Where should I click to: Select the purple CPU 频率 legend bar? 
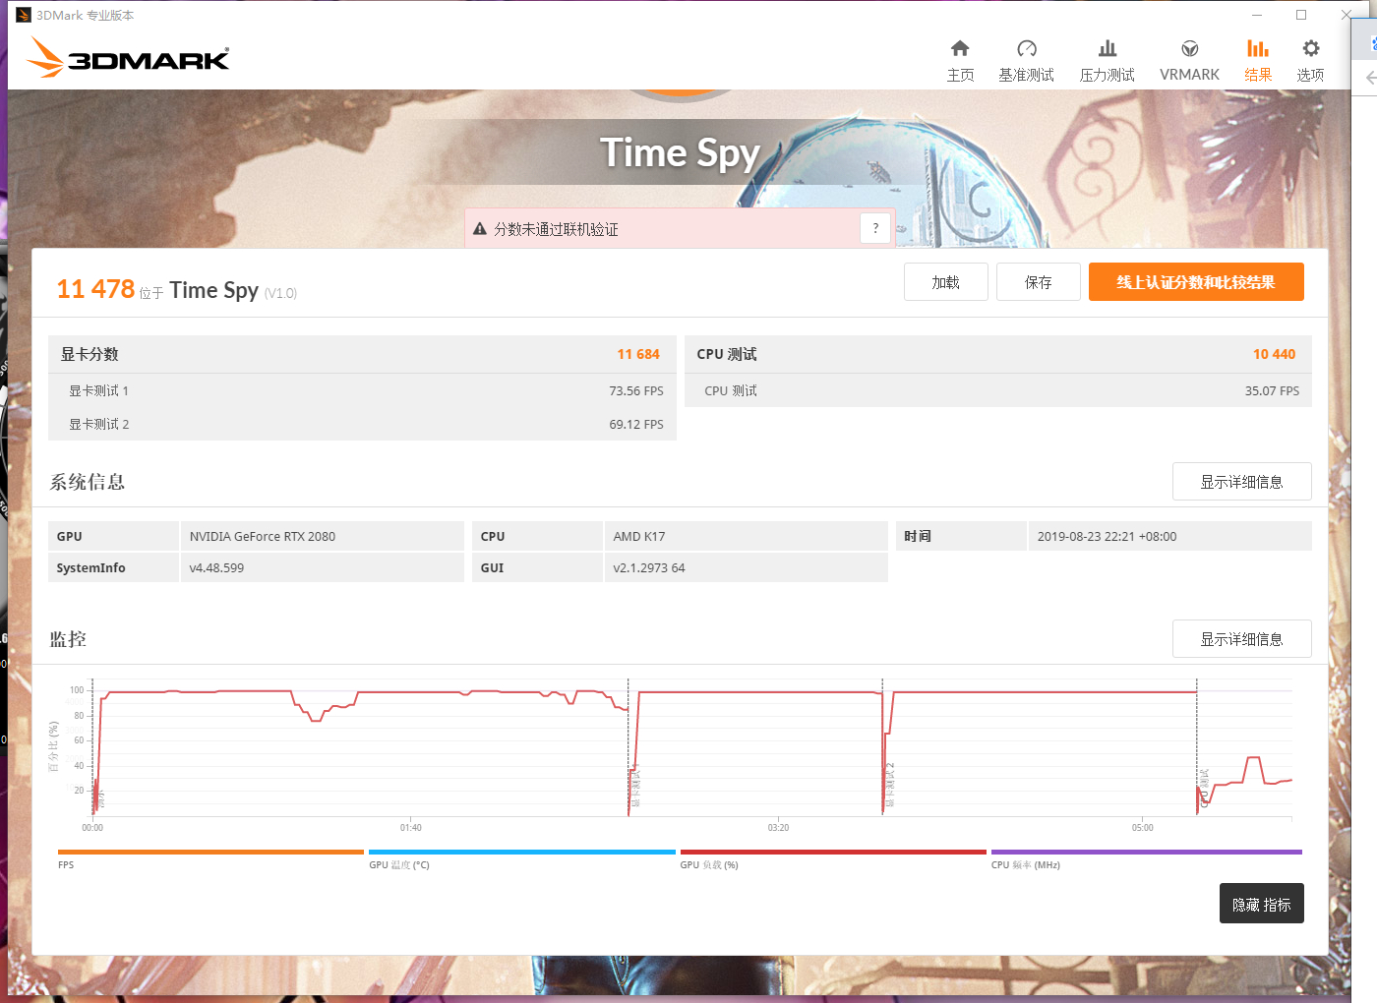[x=1147, y=853]
